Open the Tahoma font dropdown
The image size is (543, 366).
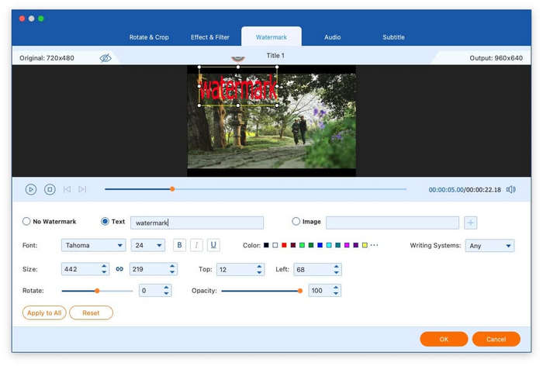tap(93, 246)
